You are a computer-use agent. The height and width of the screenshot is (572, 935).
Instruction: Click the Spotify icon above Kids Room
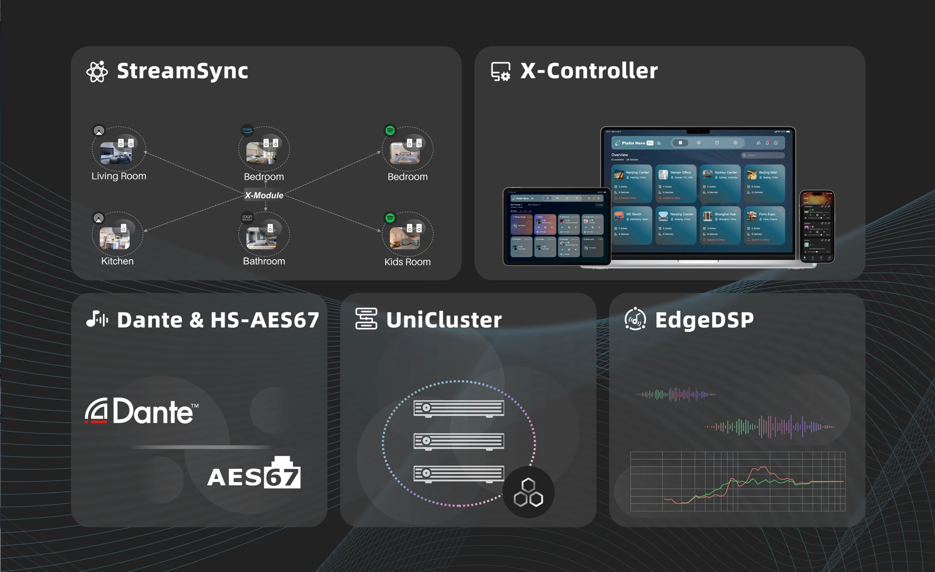(x=390, y=218)
